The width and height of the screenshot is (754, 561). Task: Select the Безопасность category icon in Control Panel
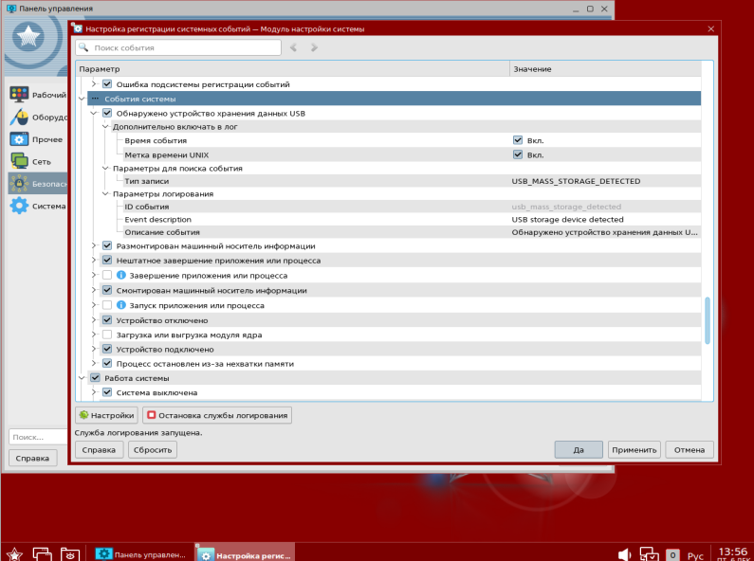19,184
